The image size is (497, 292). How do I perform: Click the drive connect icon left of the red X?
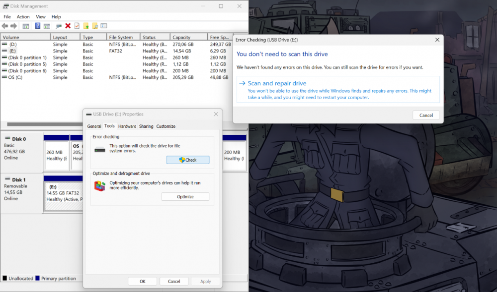click(59, 26)
